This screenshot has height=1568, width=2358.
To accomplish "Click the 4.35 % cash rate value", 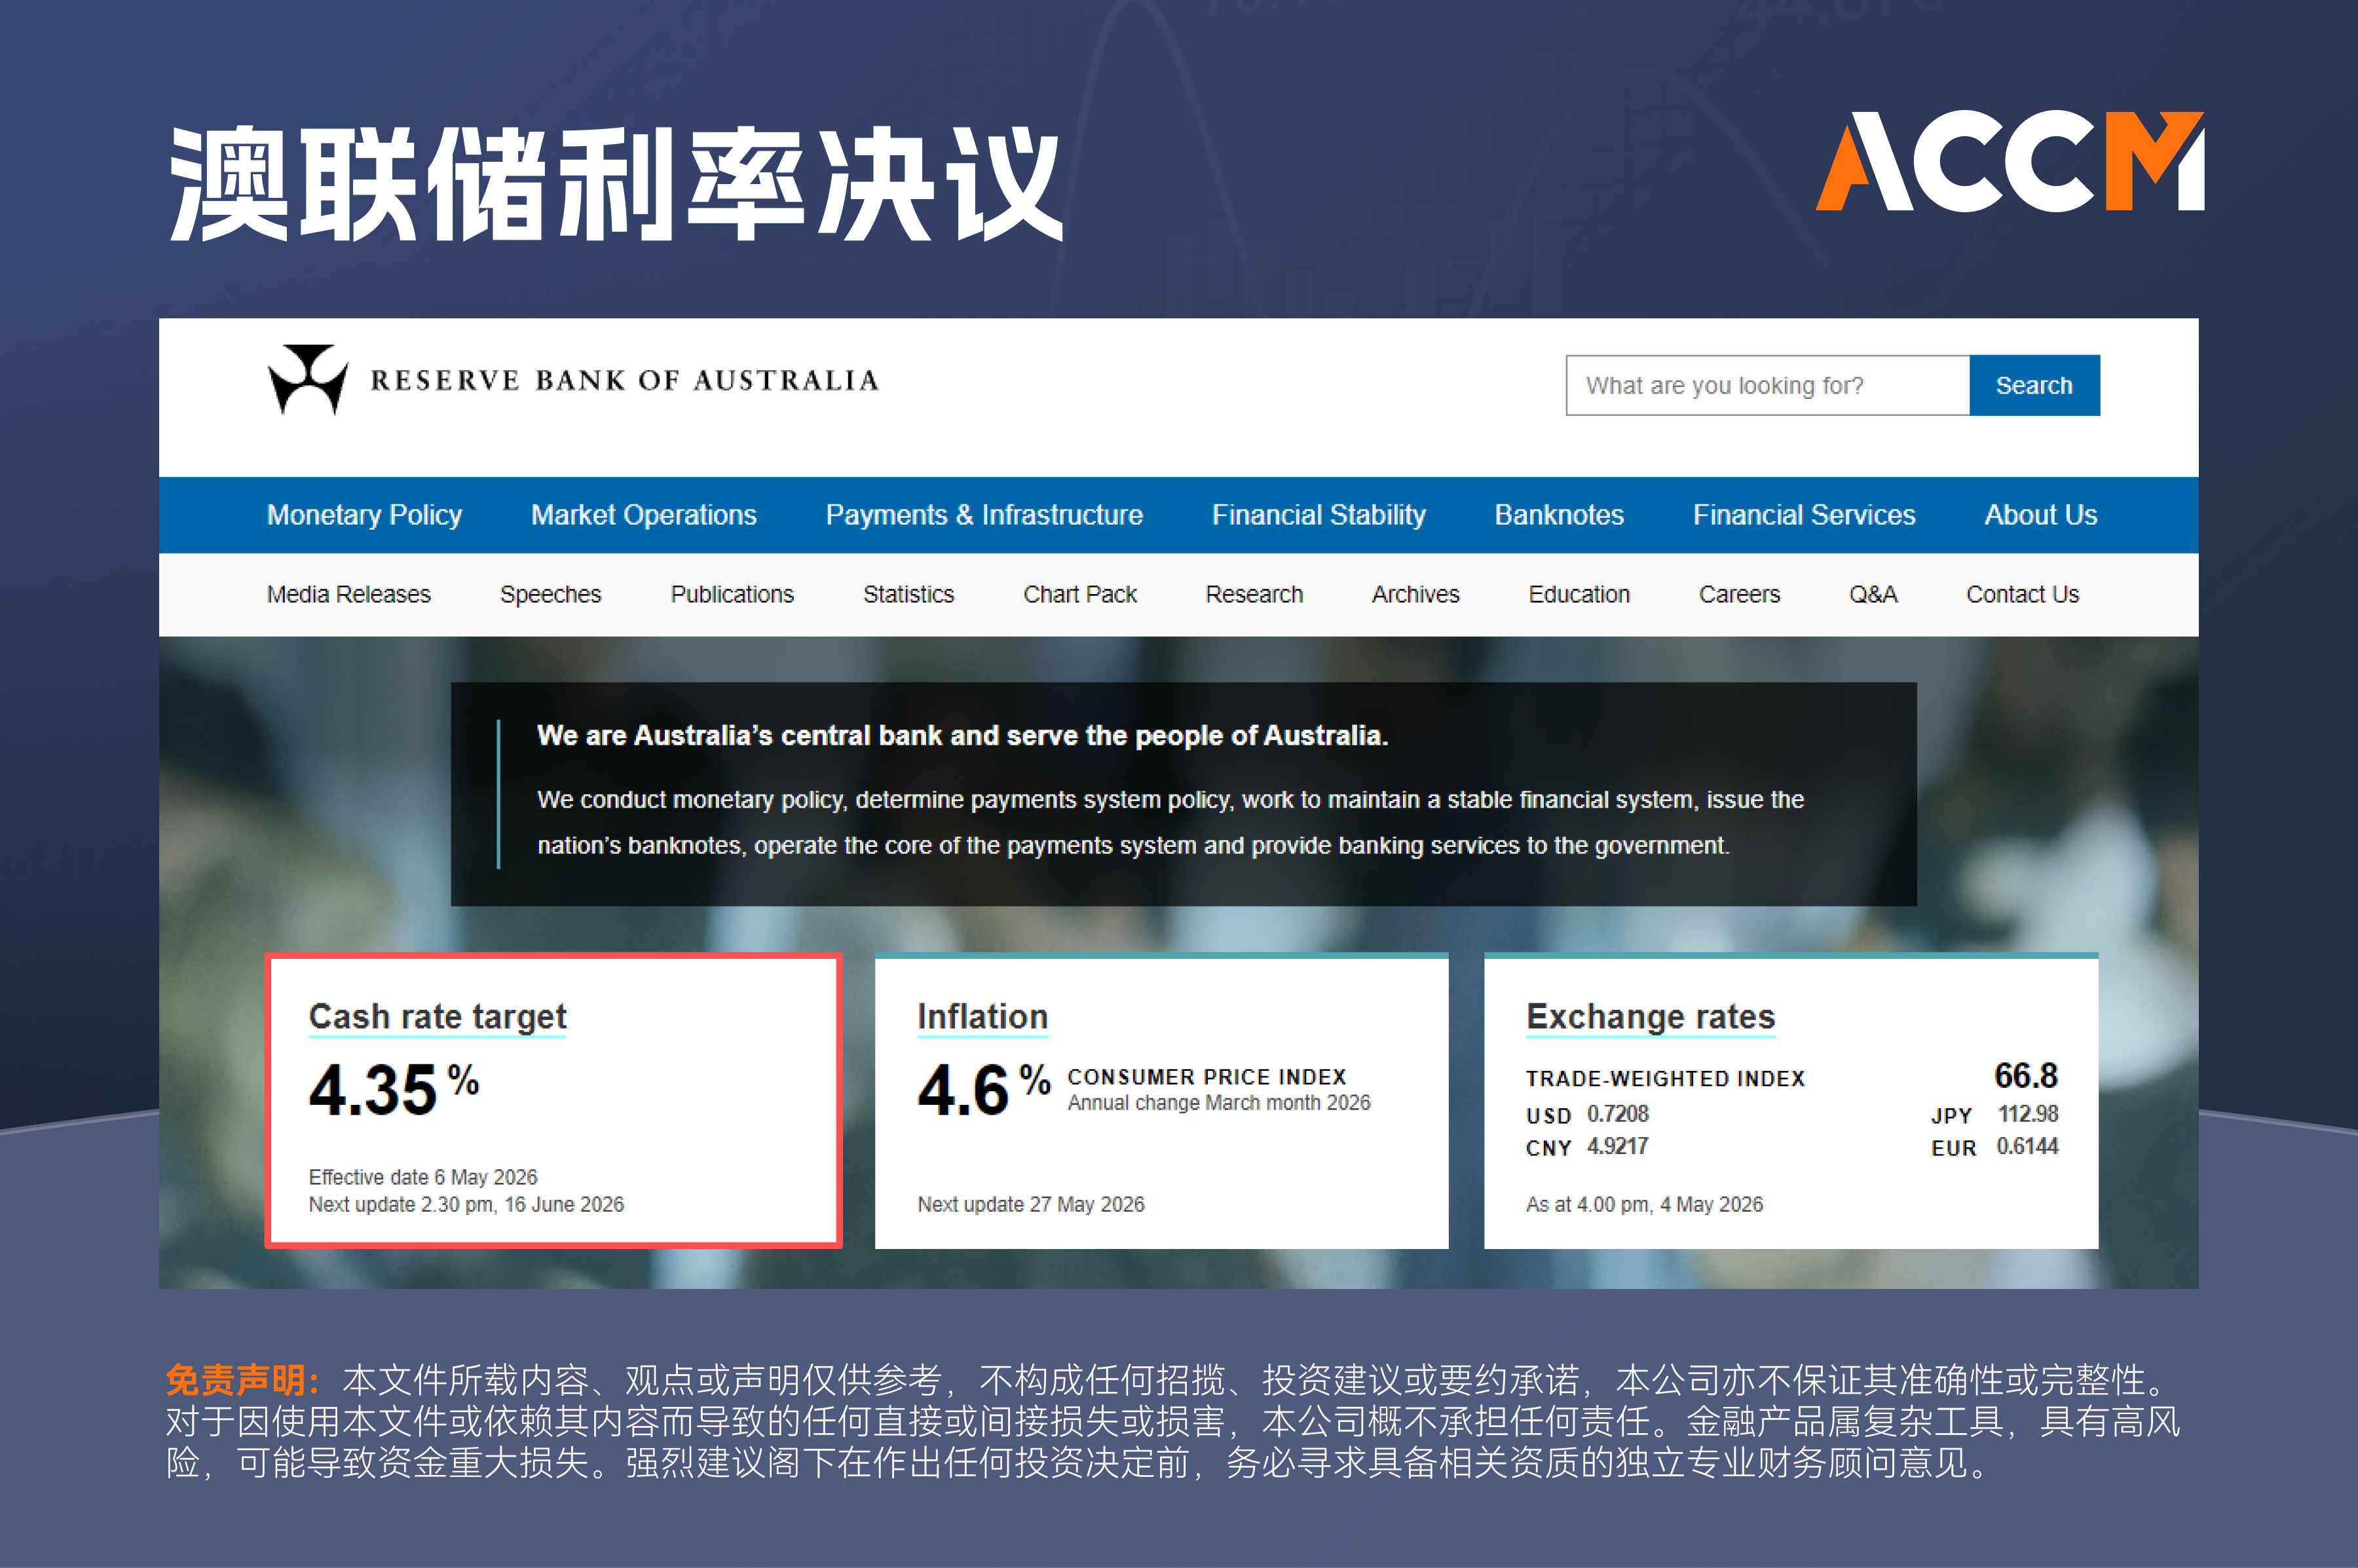I will tap(394, 1088).
